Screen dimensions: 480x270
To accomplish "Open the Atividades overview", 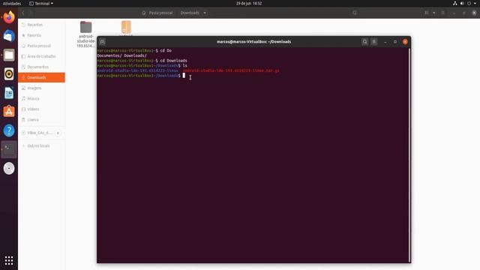I will click(12, 3).
